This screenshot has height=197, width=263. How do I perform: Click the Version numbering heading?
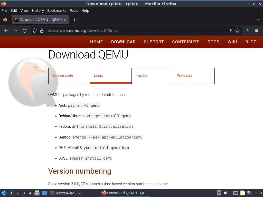(80, 171)
